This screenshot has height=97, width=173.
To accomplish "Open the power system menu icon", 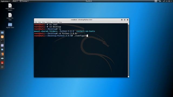I will (x=169, y=1).
